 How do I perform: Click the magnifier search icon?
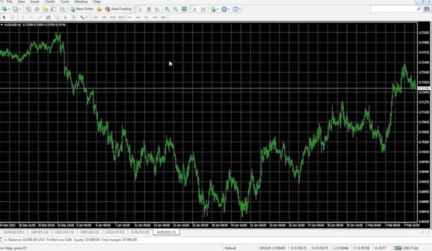pos(419,9)
